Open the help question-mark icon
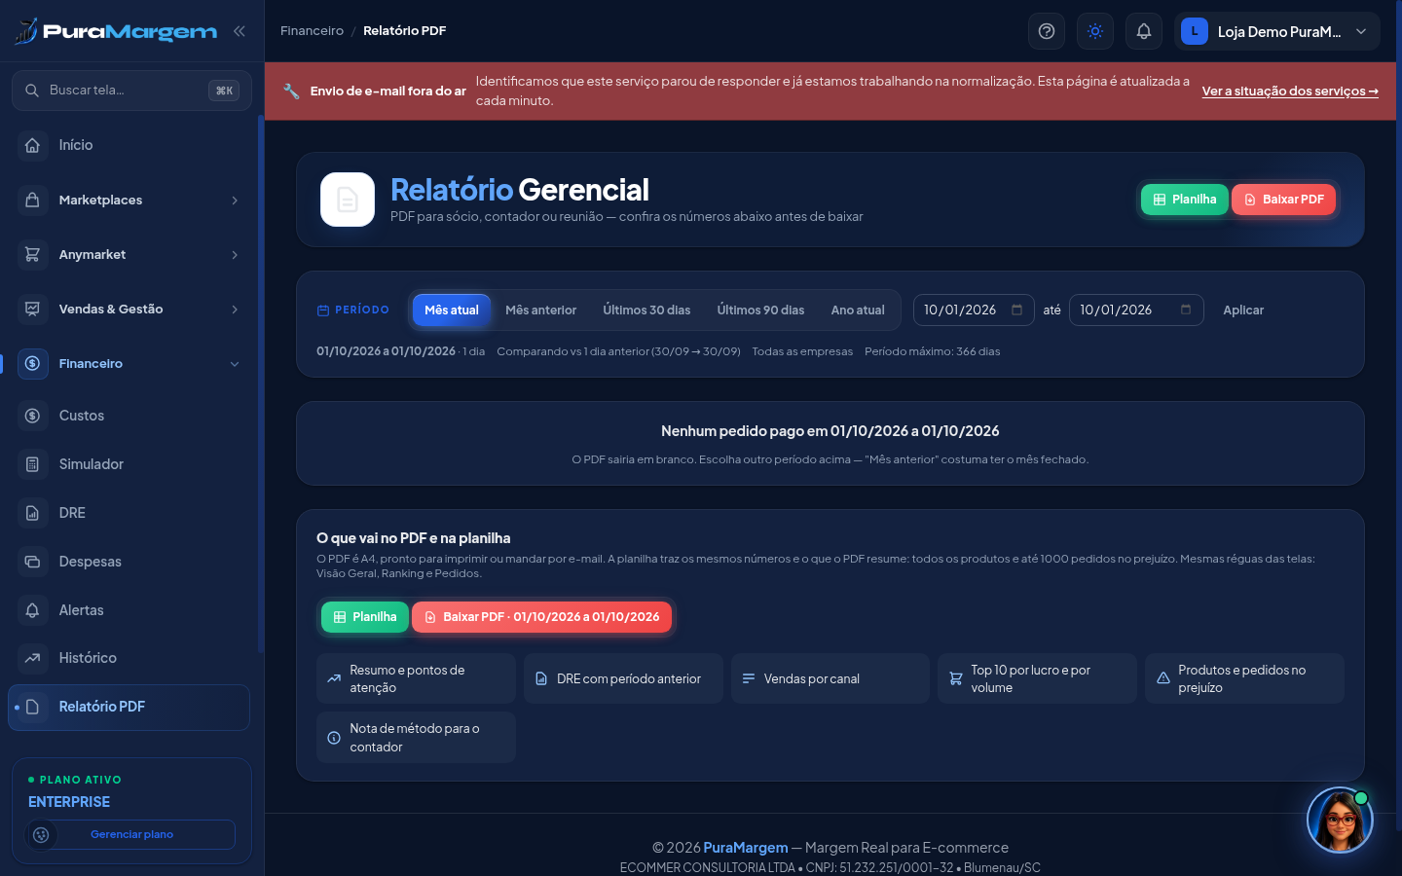Viewport: 1402px width, 876px height. tap(1047, 31)
